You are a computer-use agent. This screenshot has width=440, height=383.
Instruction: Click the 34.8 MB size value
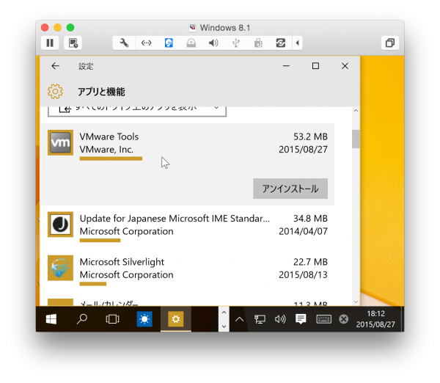[310, 219]
